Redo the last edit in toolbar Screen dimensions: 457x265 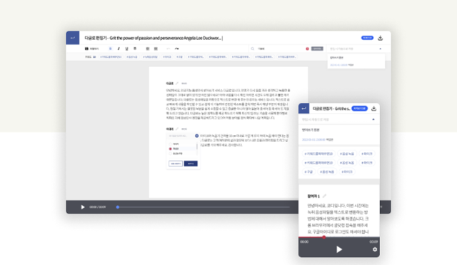coord(176,49)
